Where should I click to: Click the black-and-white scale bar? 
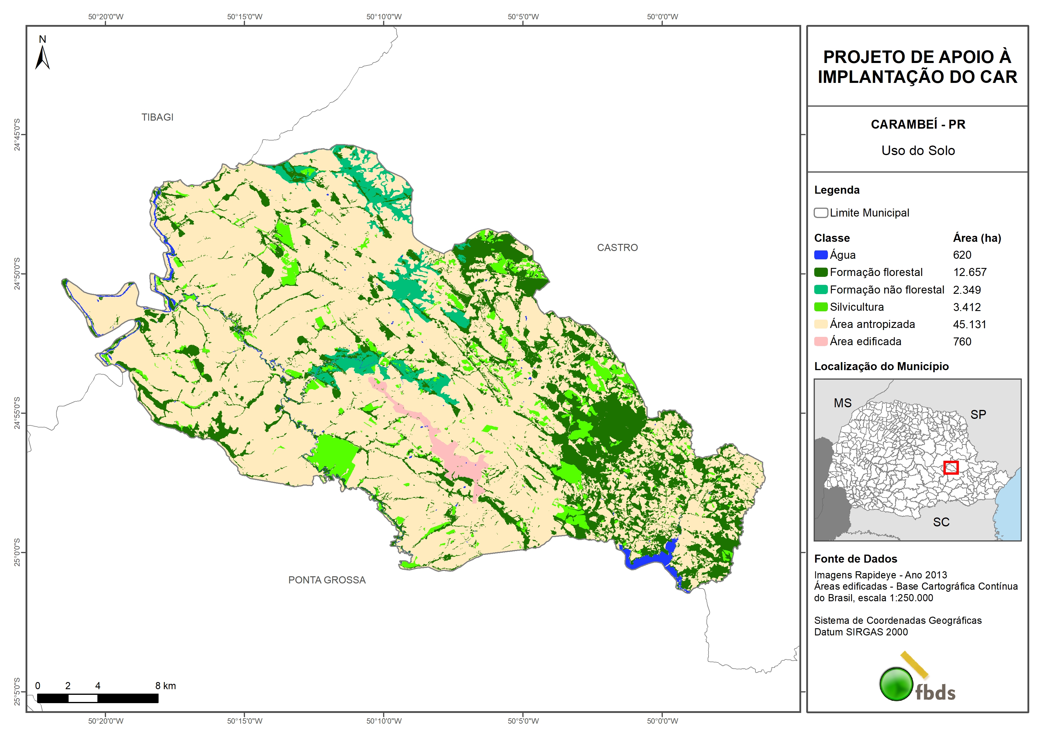[x=98, y=698]
